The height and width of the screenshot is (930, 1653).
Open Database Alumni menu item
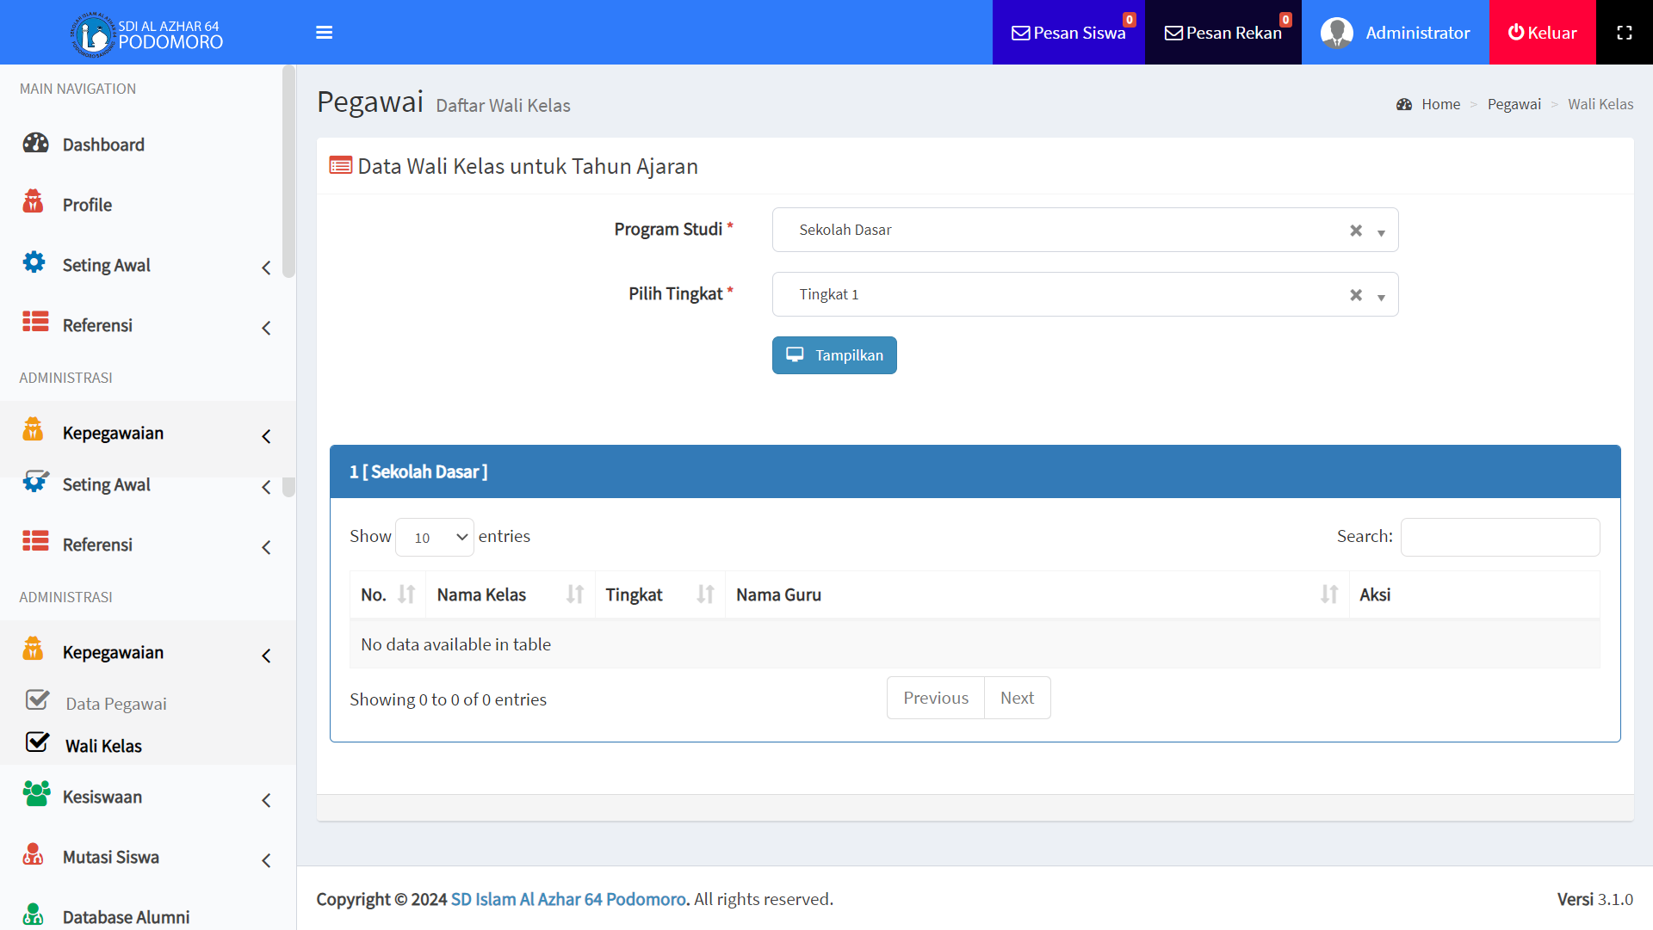pyautogui.click(x=126, y=916)
